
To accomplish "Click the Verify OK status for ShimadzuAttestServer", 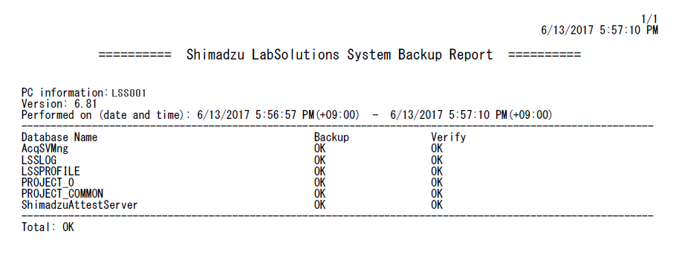I will 437,205.
